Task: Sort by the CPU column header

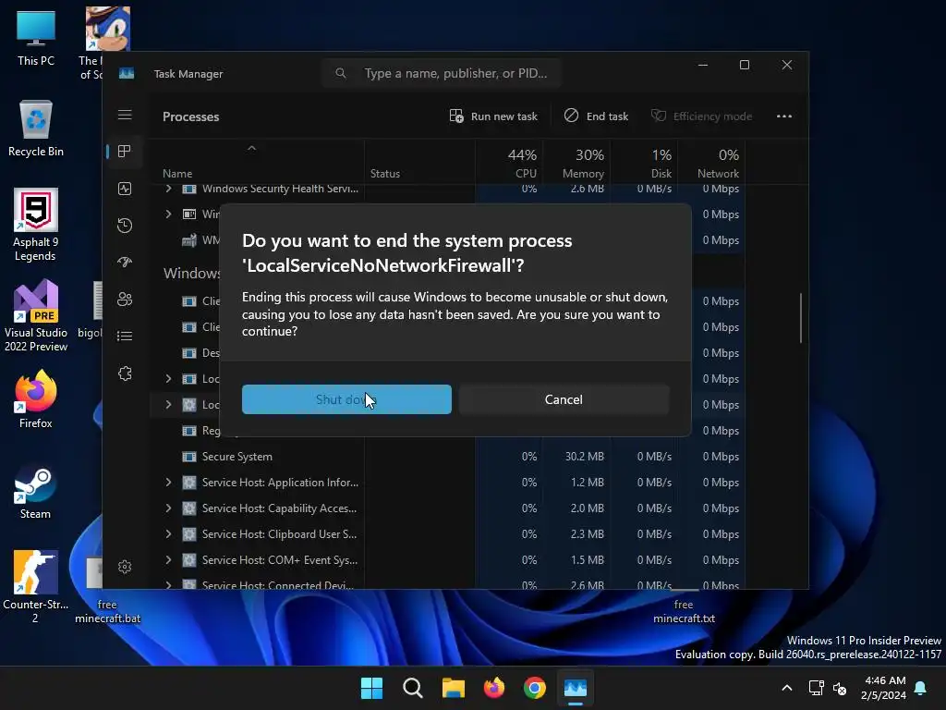Action: [510, 163]
